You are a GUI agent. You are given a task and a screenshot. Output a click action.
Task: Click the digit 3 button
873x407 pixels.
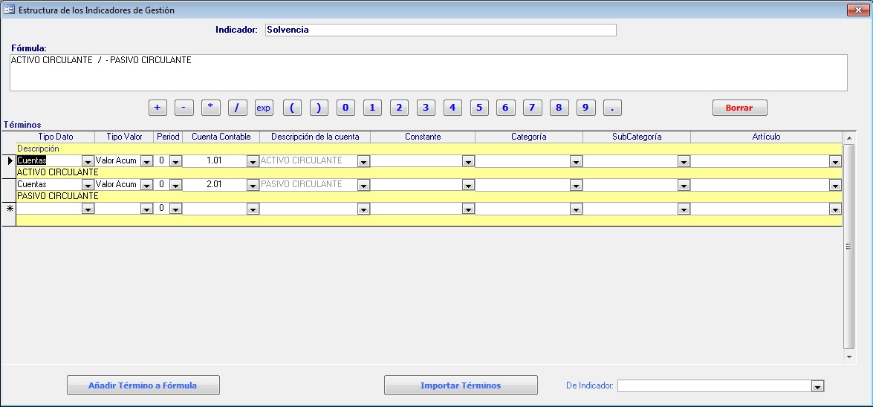point(426,108)
